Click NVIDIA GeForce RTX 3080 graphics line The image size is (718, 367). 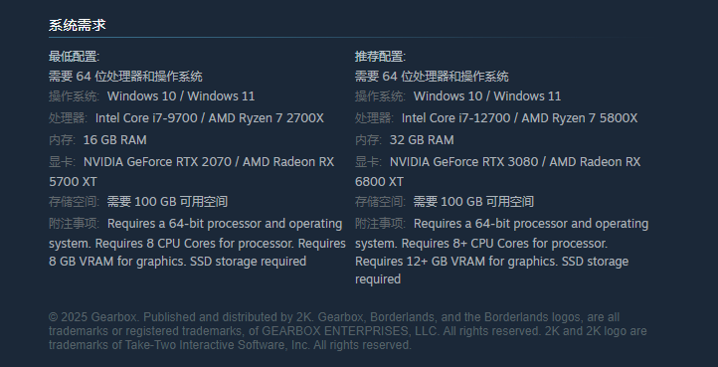(x=515, y=162)
